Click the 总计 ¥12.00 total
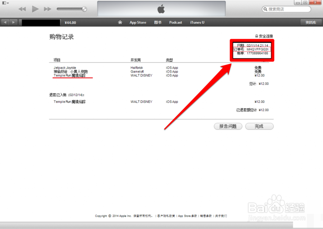 [x=259, y=84]
